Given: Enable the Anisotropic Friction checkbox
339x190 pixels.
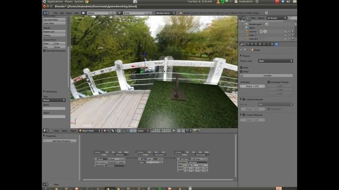Looking at the screenshot, I should [269, 82].
